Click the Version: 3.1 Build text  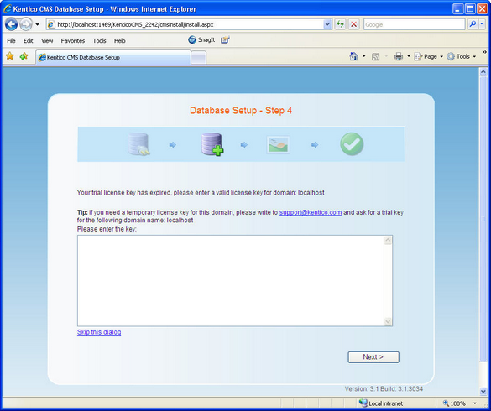[x=384, y=389]
